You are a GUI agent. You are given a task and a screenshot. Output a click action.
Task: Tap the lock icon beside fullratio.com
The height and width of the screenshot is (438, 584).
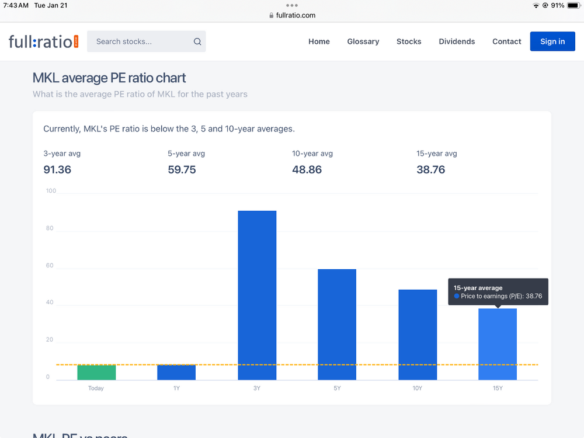271,15
